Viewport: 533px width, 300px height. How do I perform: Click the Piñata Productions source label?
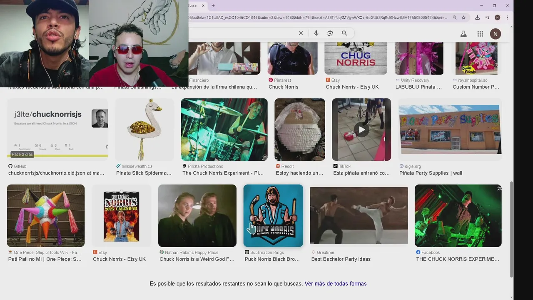click(x=203, y=166)
